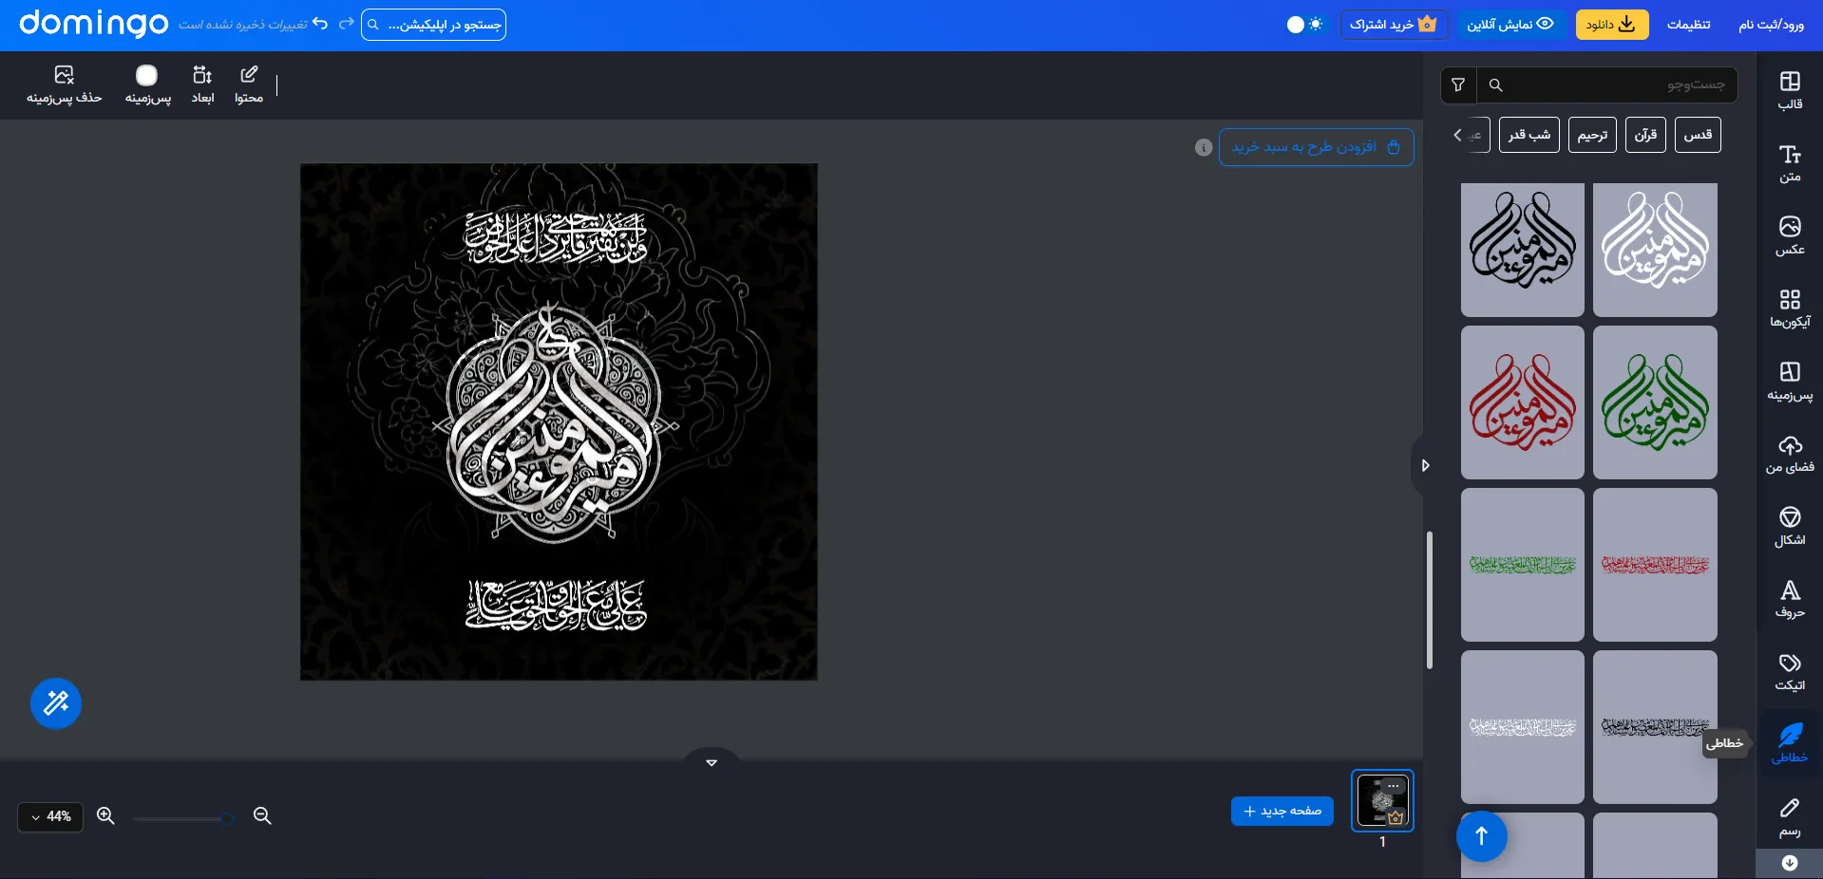The width and height of the screenshot is (1823, 879).
Task: Open the قالب templates panel
Action: click(x=1790, y=90)
